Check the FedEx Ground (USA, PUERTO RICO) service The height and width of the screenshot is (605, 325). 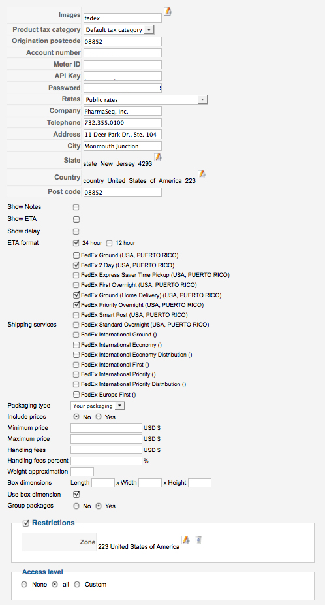pyautogui.click(x=76, y=255)
